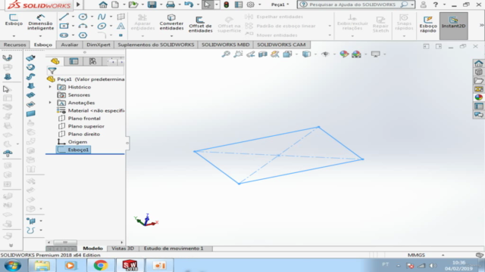Select Estudo de movimento 1 tab
Viewport: 485px width, 272px height.
174,249
